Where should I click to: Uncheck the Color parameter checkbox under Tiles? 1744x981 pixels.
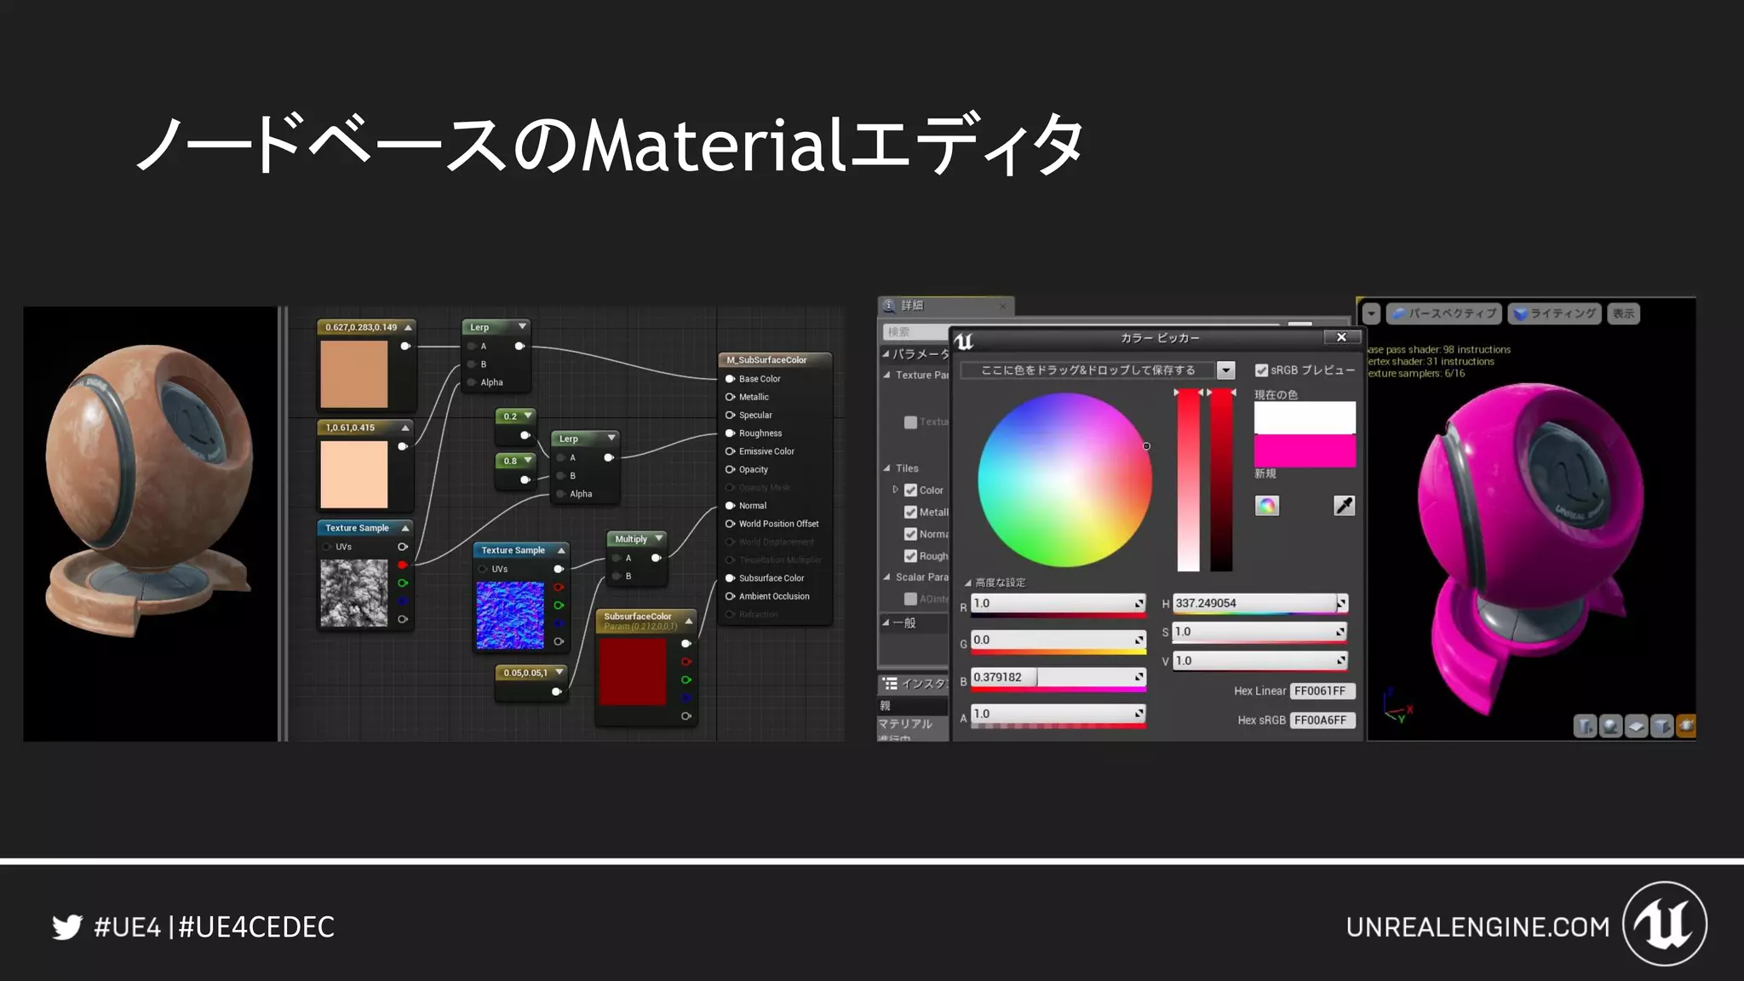(x=910, y=490)
